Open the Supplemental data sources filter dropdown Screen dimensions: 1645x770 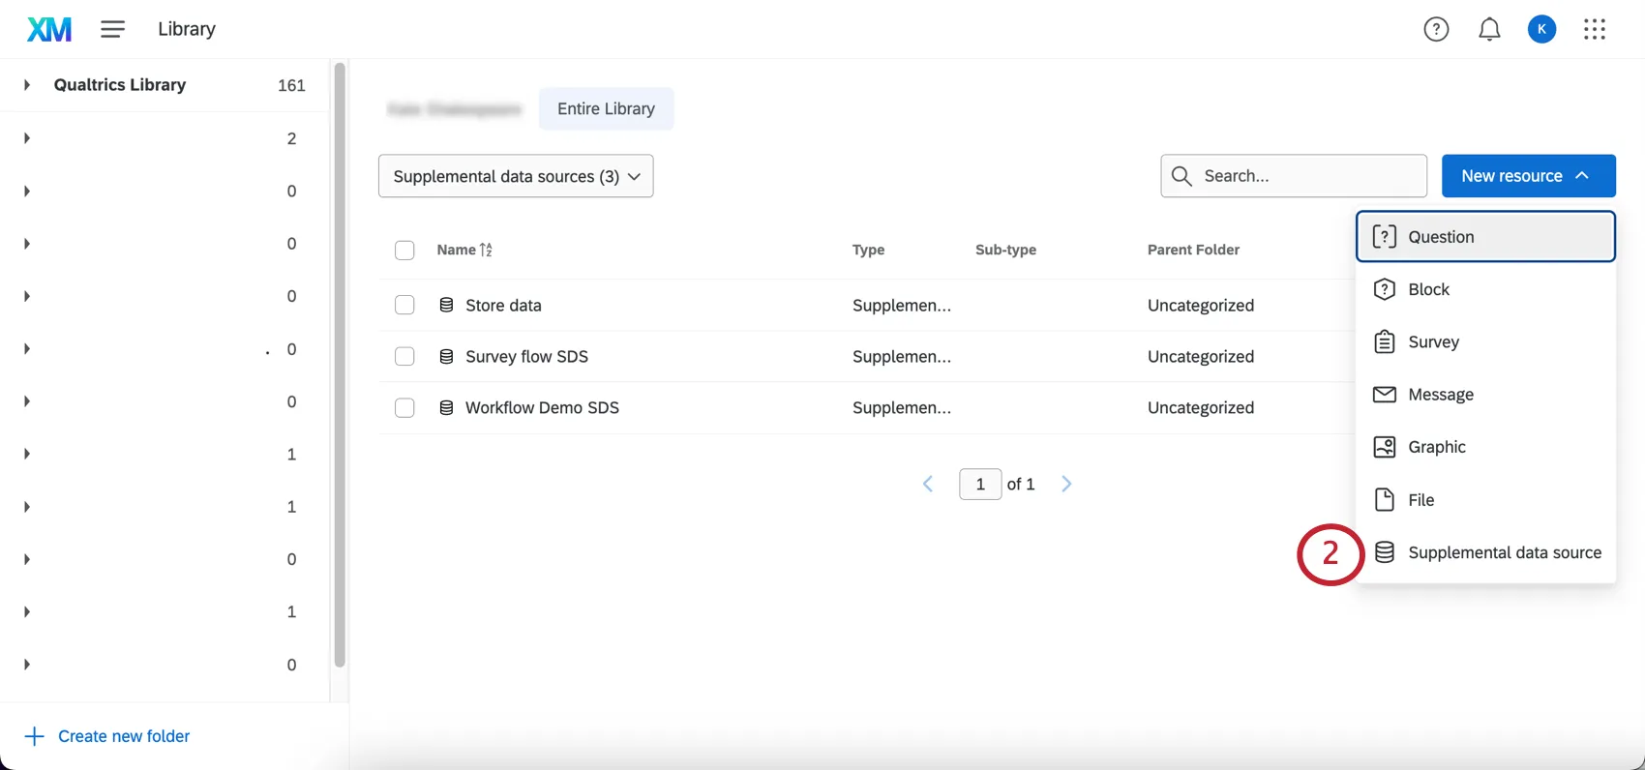pos(516,176)
